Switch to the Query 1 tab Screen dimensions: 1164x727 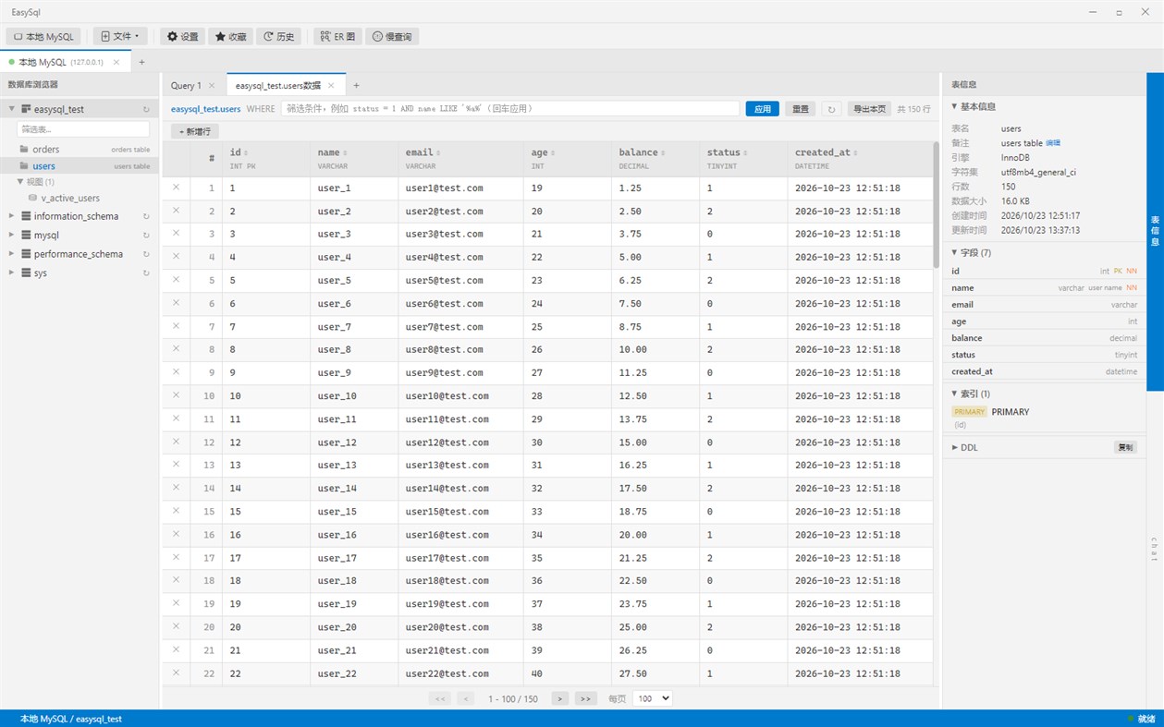186,85
